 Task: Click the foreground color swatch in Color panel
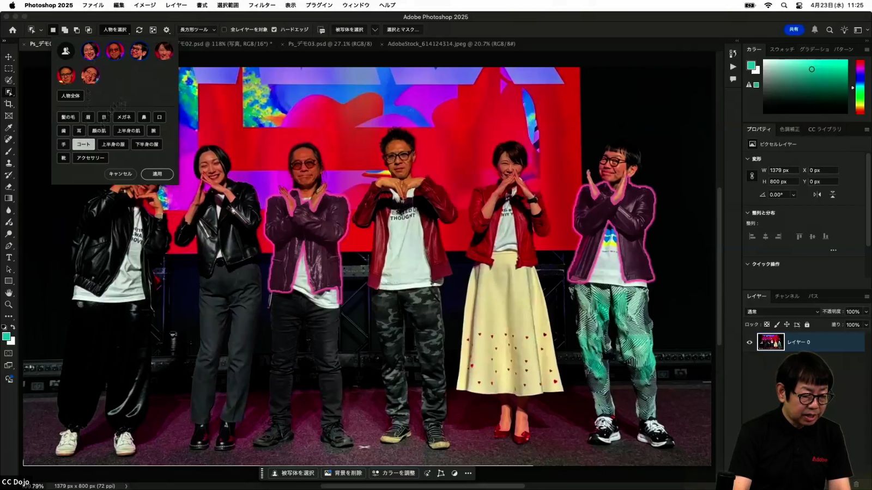click(751, 66)
